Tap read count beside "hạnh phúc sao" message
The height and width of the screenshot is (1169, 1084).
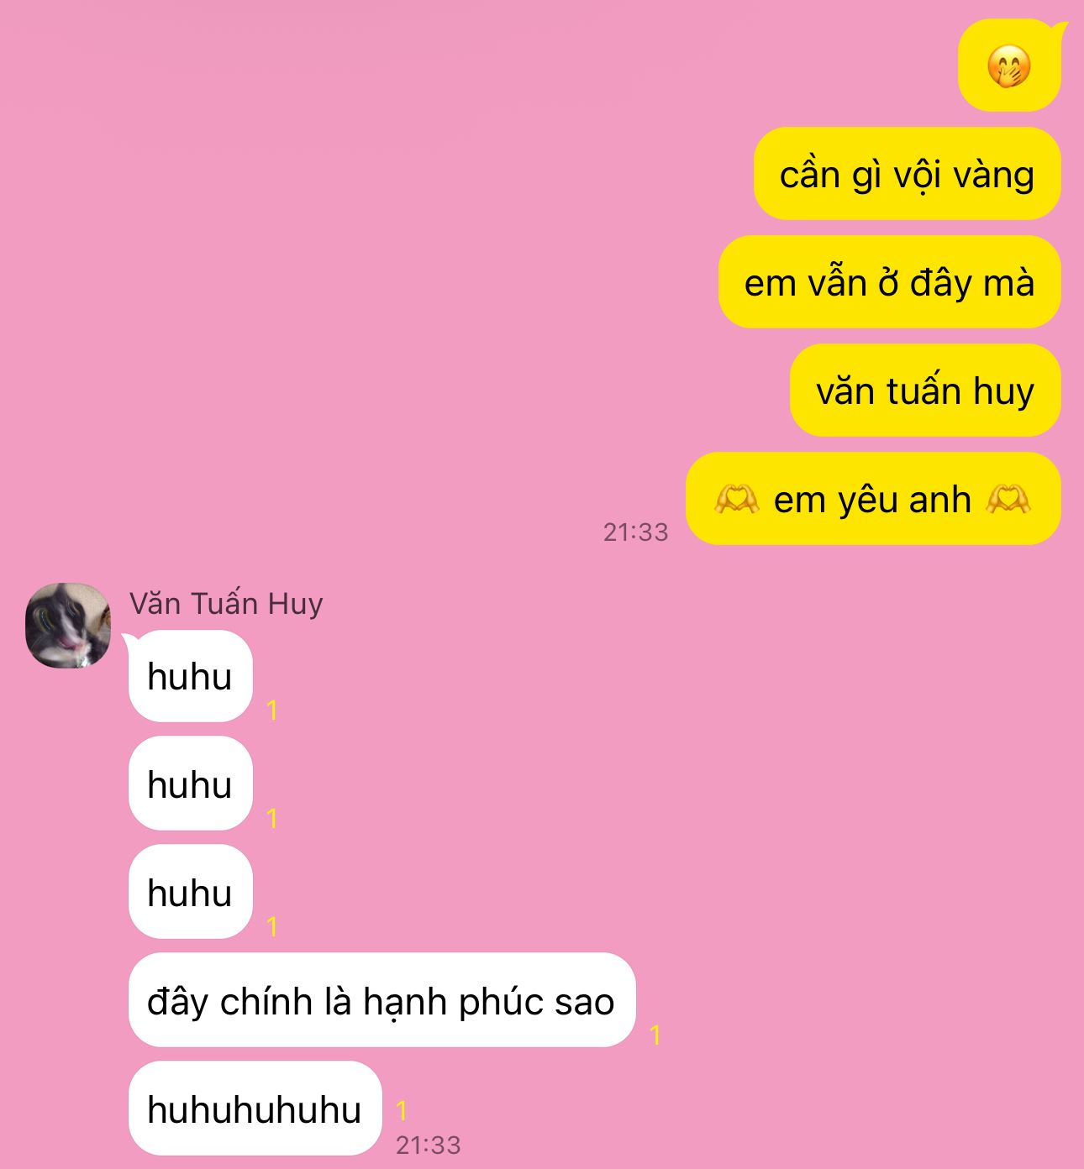[x=655, y=1035]
